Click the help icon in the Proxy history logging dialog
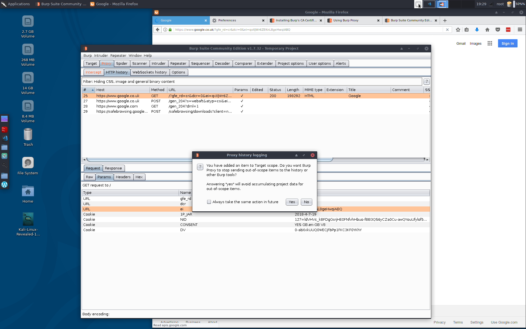 (x=200, y=167)
